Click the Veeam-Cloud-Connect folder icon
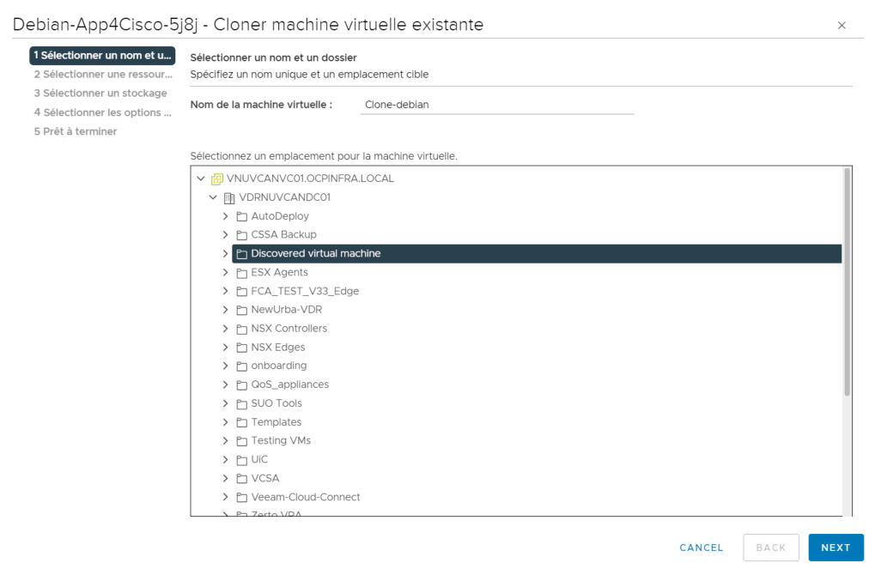Screen dimensions: 875x569 point(241,497)
